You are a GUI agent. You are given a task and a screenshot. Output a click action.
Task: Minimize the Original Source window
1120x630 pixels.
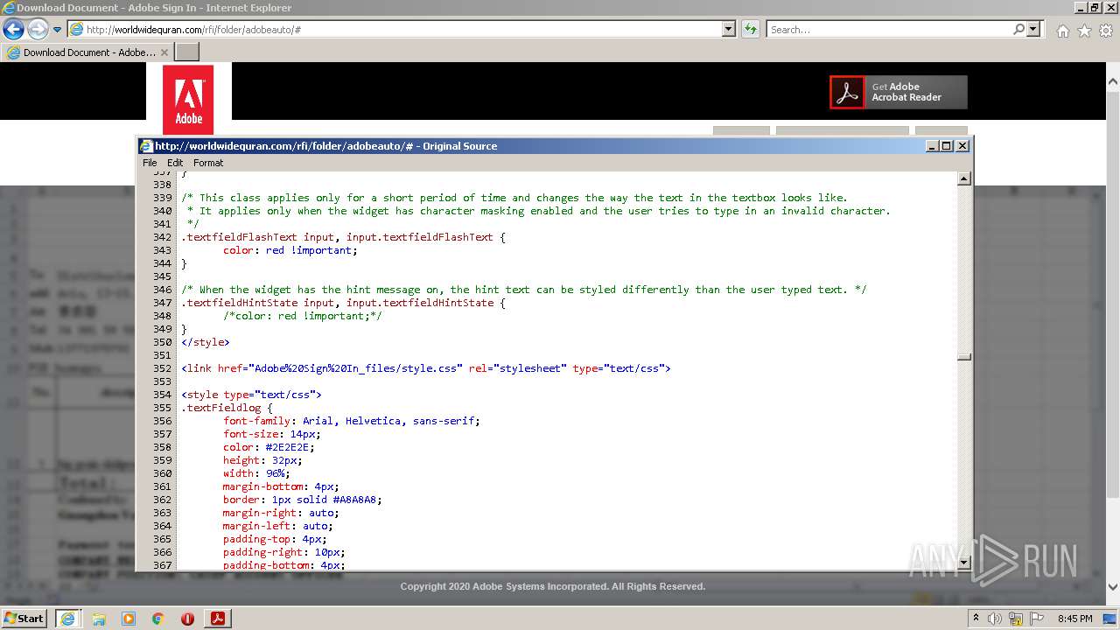click(932, 146)
